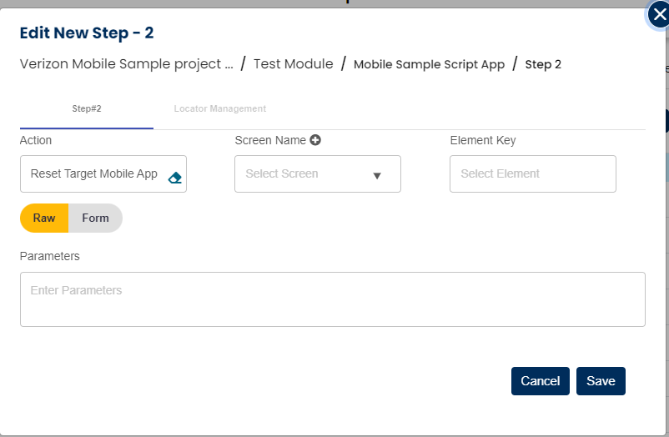Screen dimensions: 669x437
Task: Select the Step#2 tab
Action: pos(87,109)
